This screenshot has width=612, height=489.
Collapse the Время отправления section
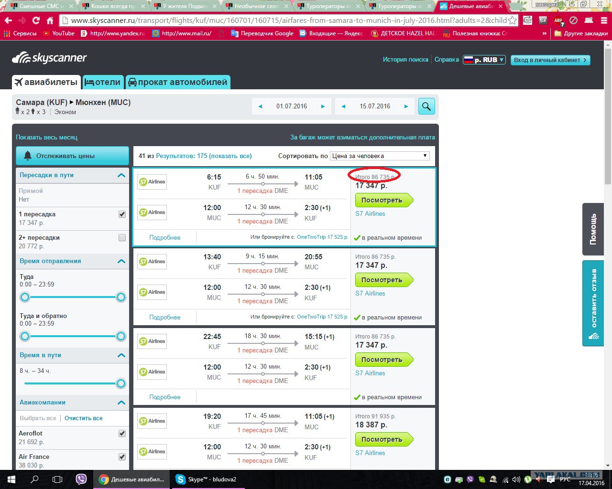coord(121,261)
